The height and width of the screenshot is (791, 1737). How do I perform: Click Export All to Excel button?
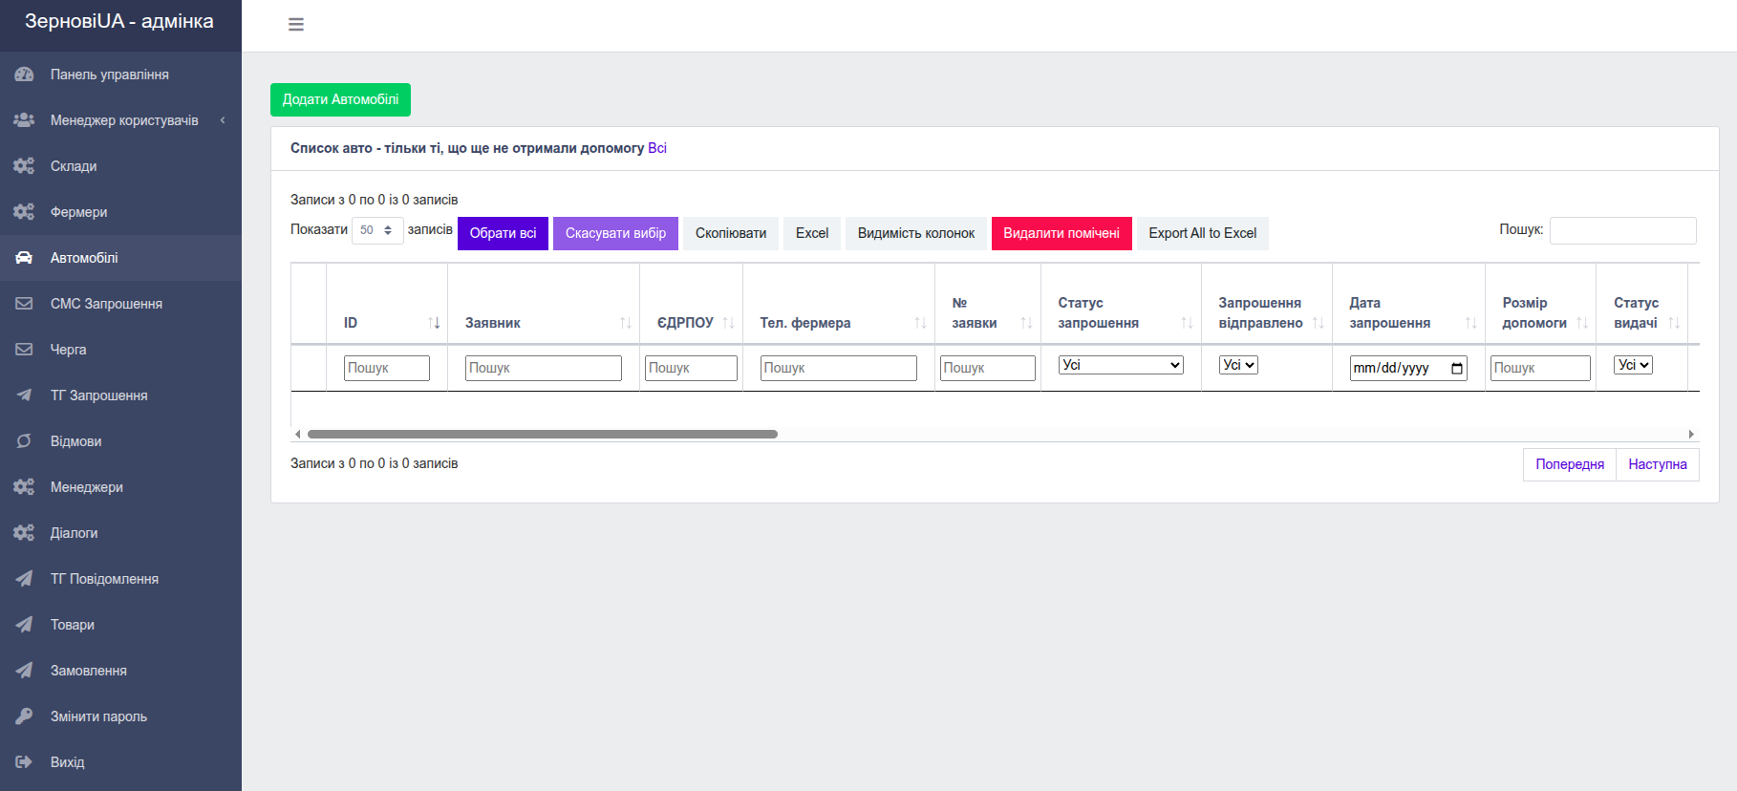coord(1202,233)
